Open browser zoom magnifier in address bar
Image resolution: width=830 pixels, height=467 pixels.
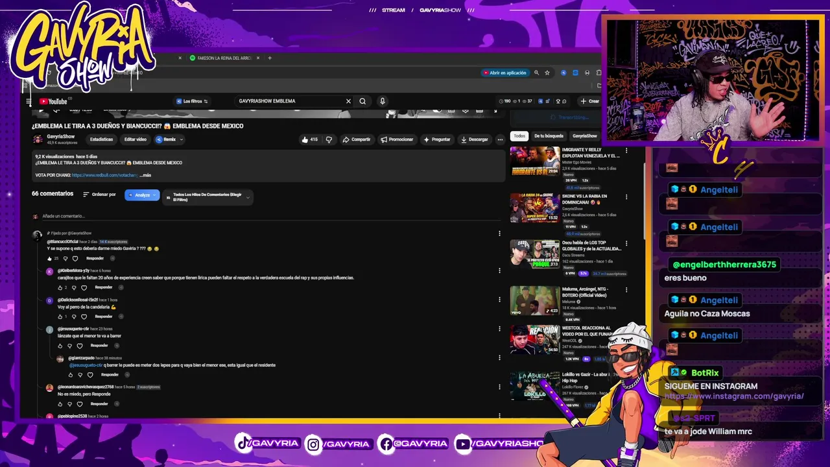tap(536, 73)
